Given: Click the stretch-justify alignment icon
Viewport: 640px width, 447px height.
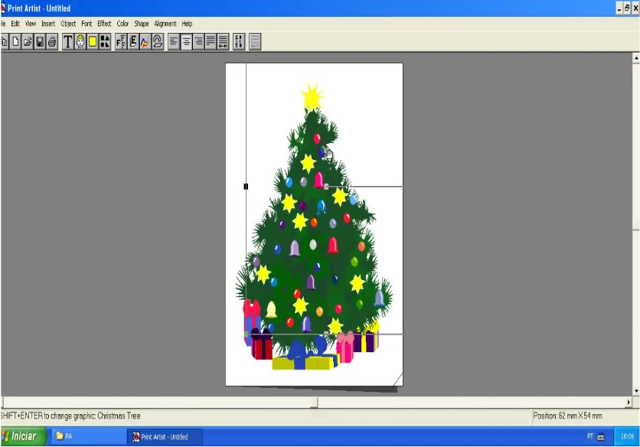Looking at the screenshot, I should click(x=223, y=41).
